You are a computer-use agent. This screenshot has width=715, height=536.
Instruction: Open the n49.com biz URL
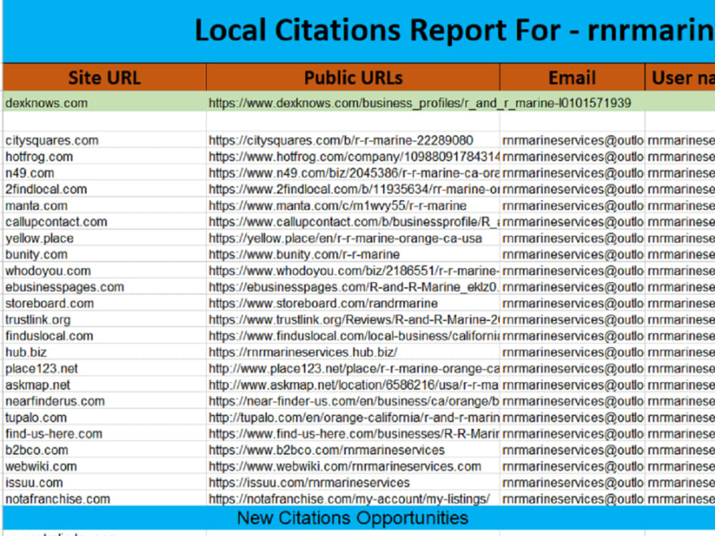click(353, 173)
